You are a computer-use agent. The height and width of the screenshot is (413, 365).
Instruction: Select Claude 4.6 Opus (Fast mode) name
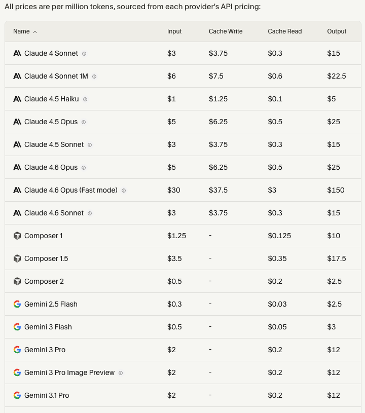click(71, 190)
